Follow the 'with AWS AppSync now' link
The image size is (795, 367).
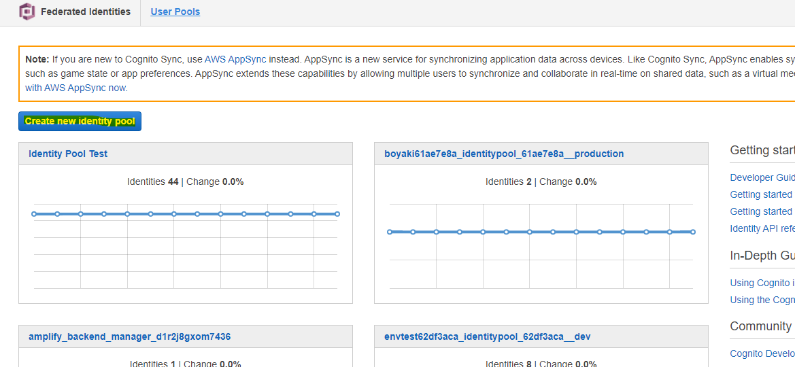click(x=77, y=88)
